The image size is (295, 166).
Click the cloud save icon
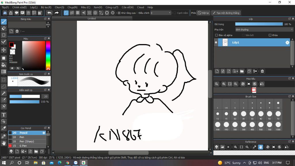(5, 13)
